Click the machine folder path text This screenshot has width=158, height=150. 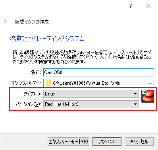tap(87, 83)
